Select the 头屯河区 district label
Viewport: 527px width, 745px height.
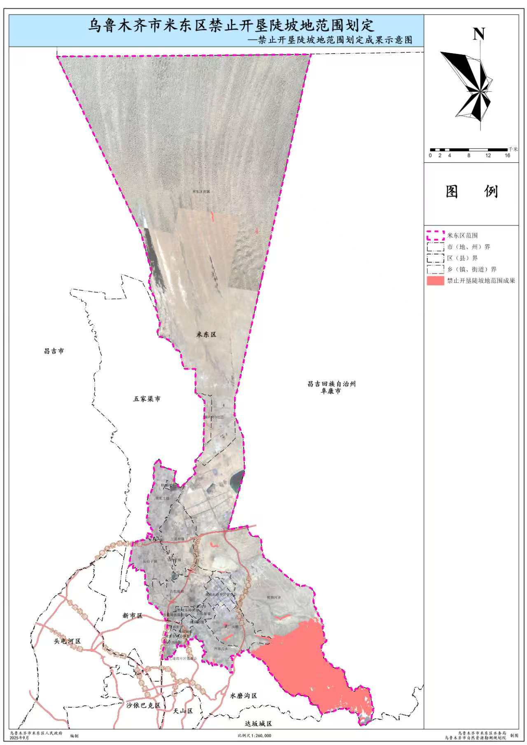(68, 642)
